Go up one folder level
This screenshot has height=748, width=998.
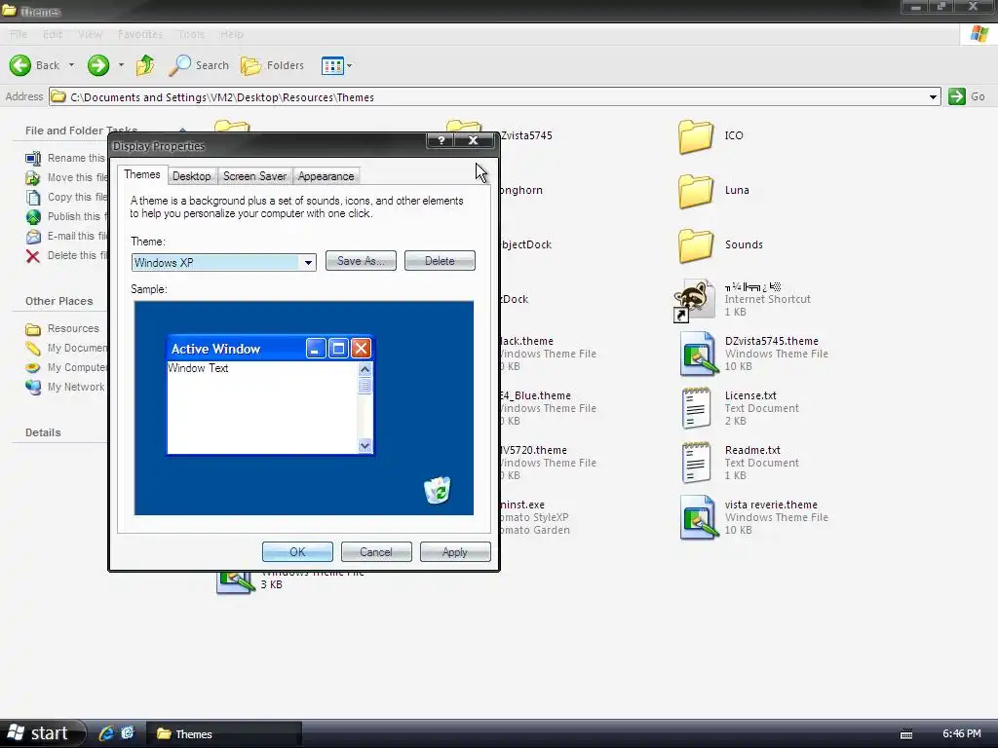tap(145, 65)
